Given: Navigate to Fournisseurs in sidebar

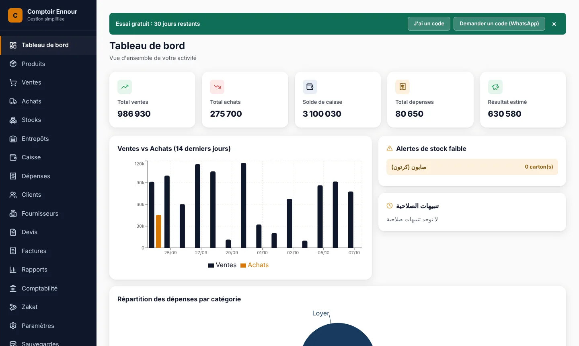Looking at the screenshot, I should coord(48,214).
